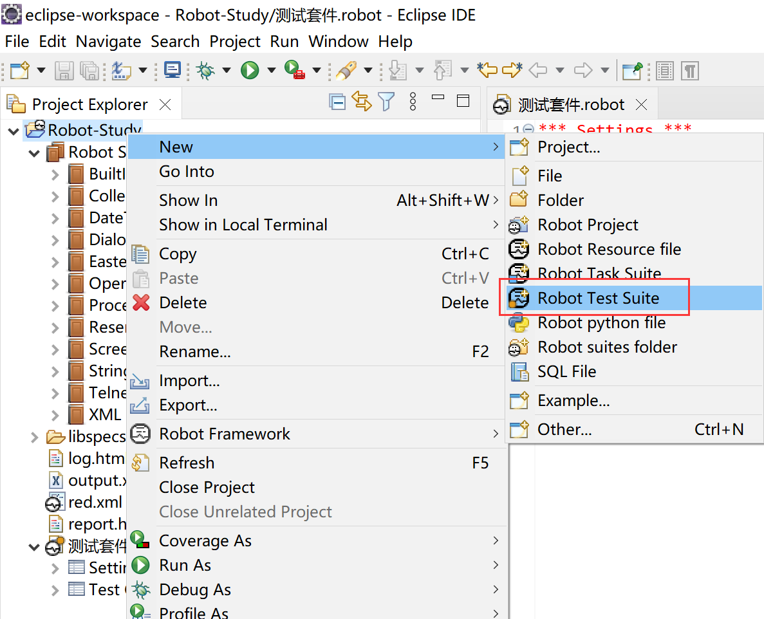Open the Project menu
This screenshot has width=764, height=619.
235,41
